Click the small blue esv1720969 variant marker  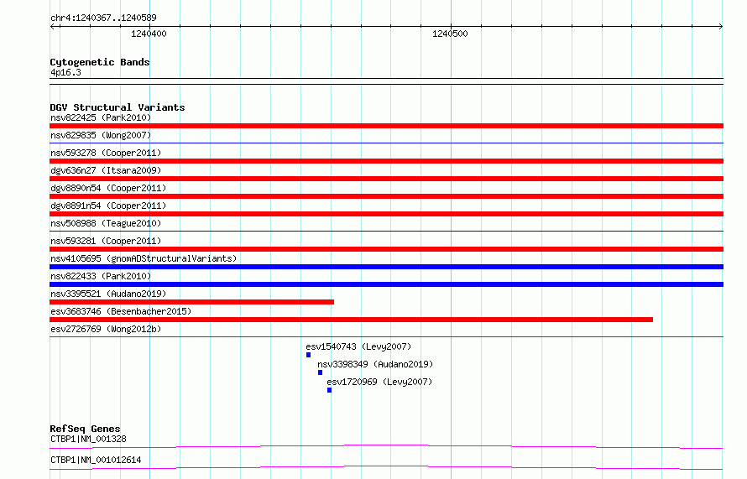click(329, 390)
